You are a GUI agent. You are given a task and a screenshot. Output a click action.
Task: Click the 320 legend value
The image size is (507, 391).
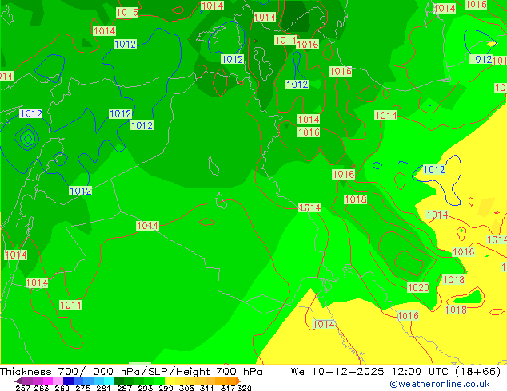(244, 388)
